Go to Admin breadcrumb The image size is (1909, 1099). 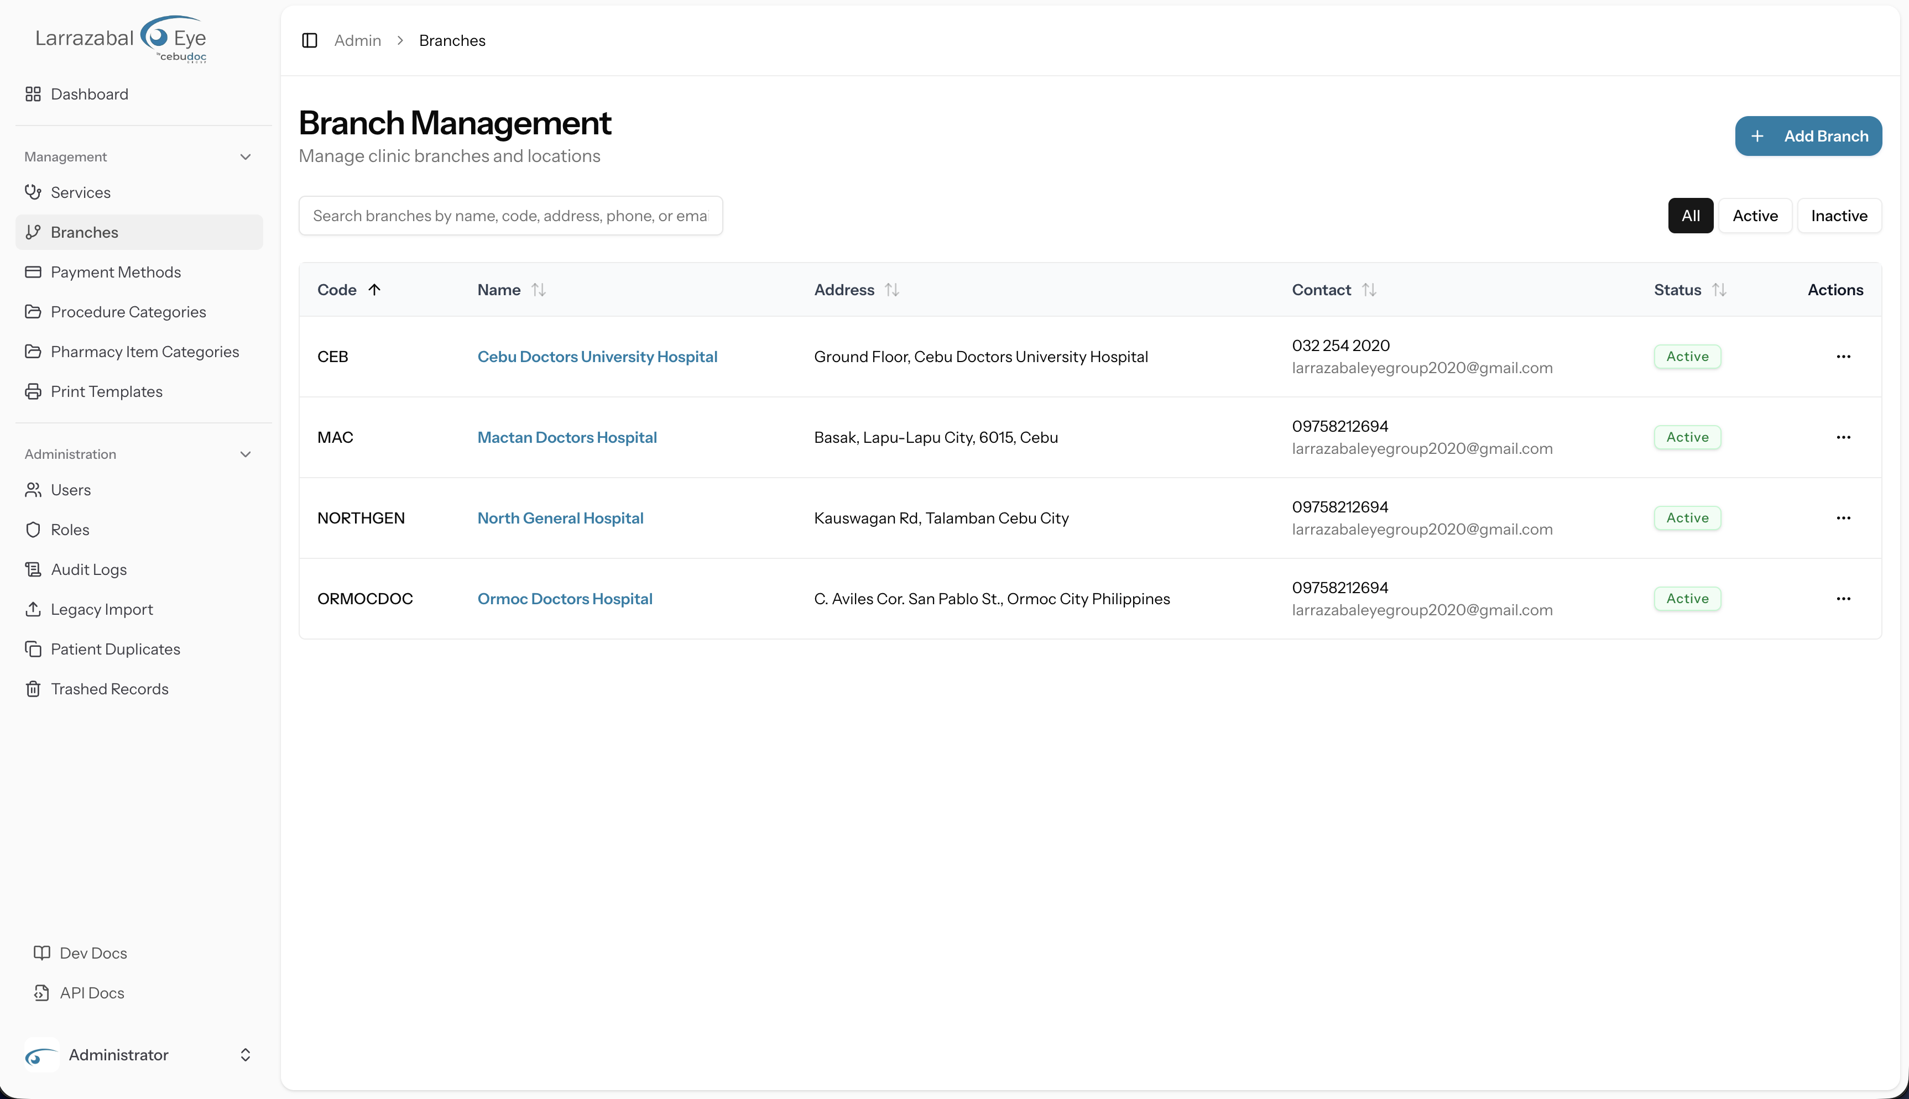click(358, 40)
